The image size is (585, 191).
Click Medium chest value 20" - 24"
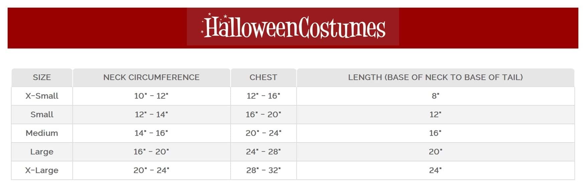pos(263,133)
